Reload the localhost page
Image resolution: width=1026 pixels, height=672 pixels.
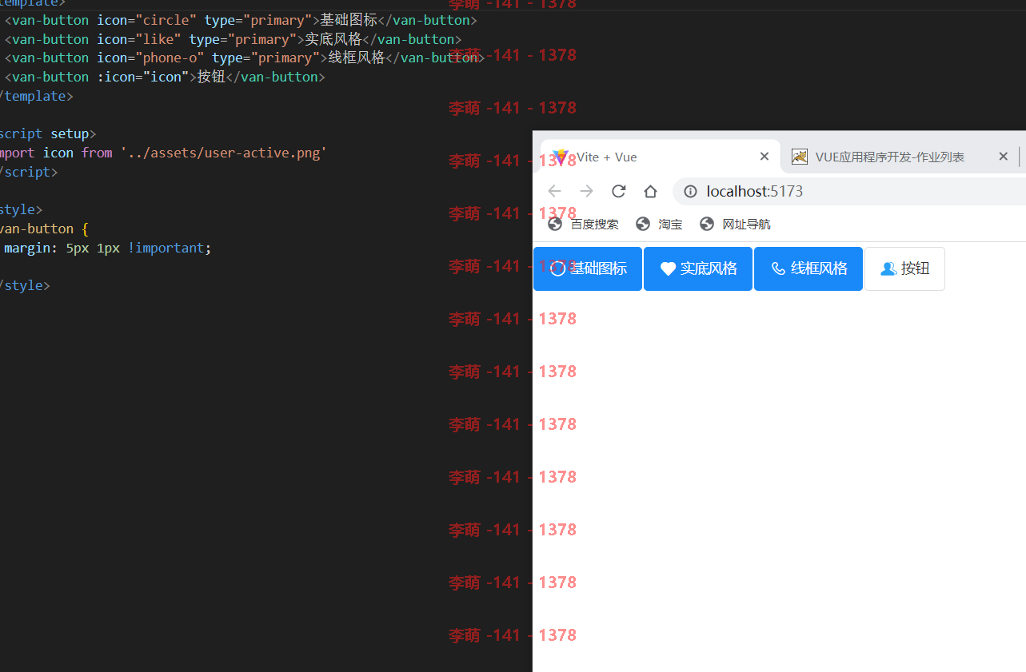pos(618,191)
